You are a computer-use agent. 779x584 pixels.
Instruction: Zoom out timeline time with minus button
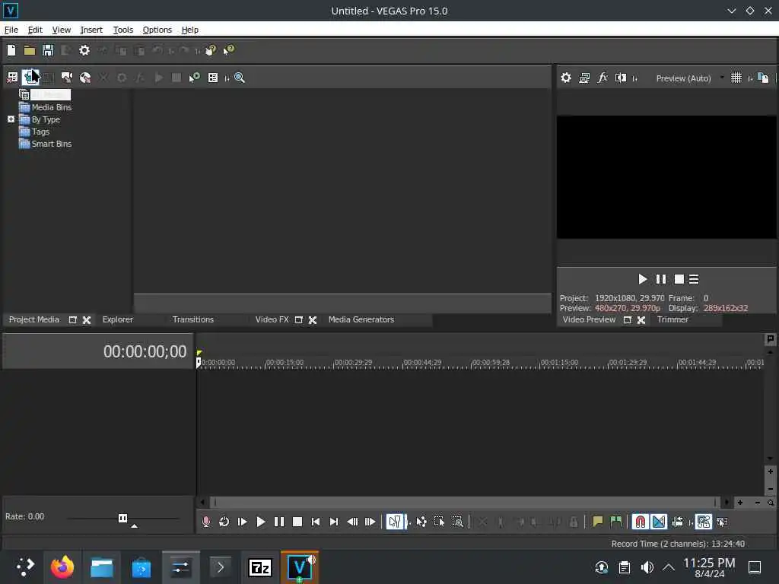pos(757,503)
